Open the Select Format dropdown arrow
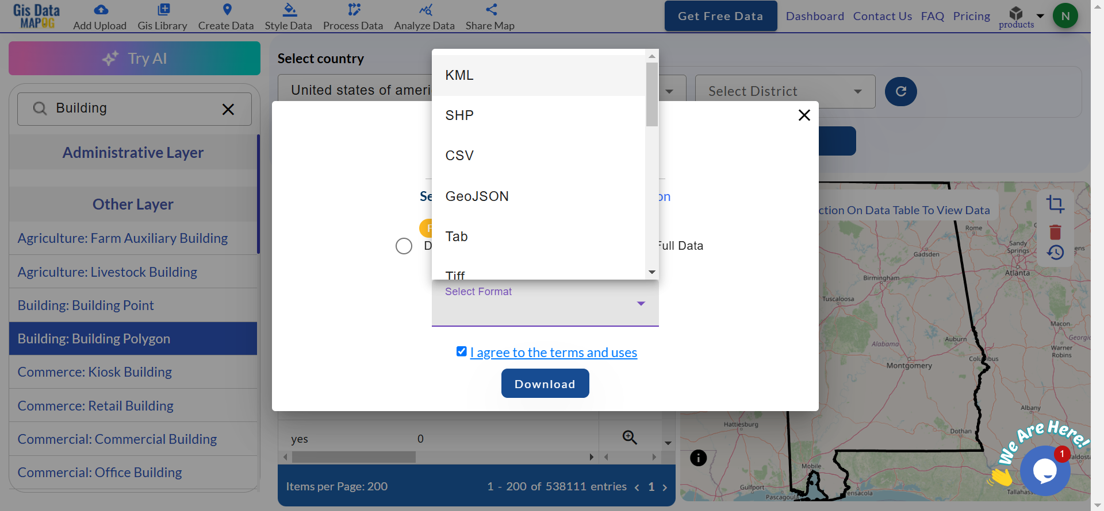 point(641,304)
